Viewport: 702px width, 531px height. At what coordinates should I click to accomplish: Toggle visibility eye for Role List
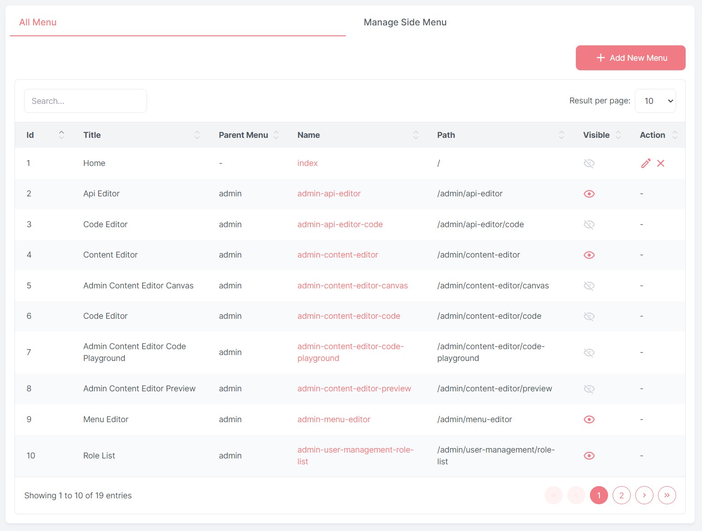pyautogui.click(x=589, y=456)
